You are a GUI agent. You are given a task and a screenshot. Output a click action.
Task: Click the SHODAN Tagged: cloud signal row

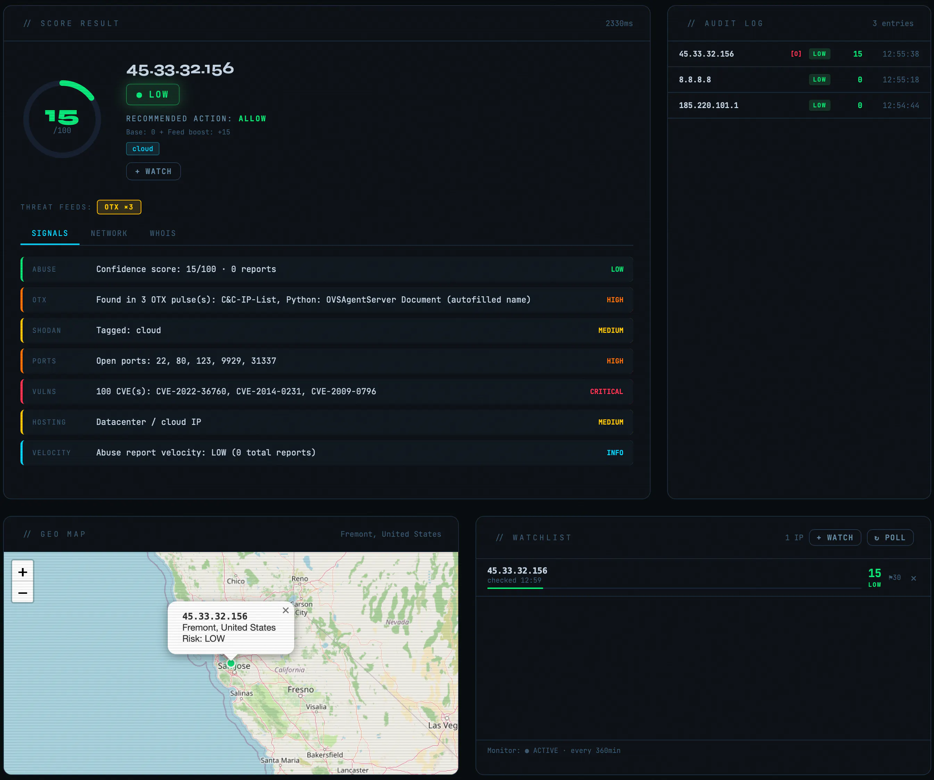click(x=327, y=330)
